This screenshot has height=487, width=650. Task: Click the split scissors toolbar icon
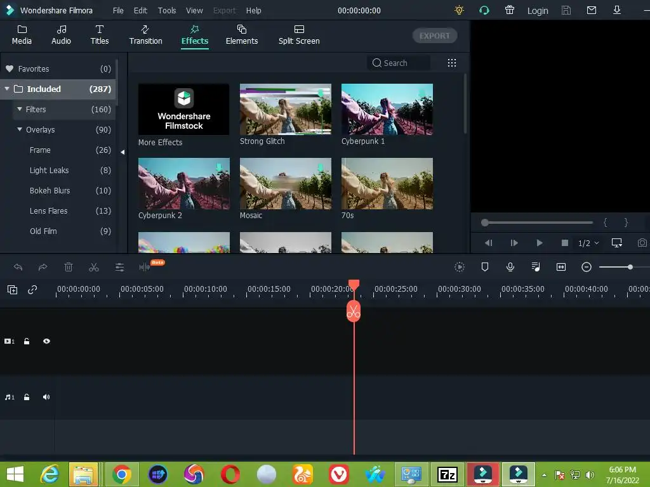pyautogui.click(x=94, y=267)
